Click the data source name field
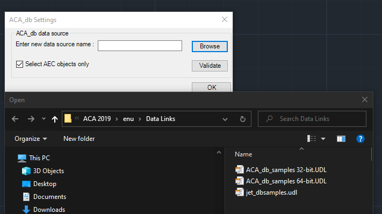The width and height of the screenshot is (382, 214). tap(140, 46)
